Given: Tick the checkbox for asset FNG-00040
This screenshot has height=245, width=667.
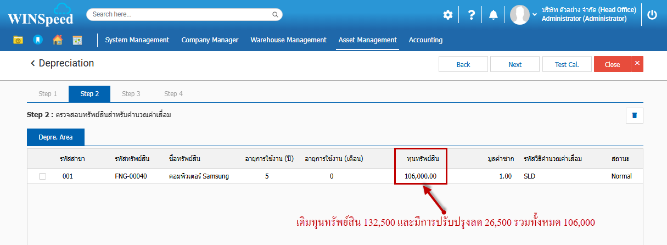Looking at the screenshot, I should (42, 176).
